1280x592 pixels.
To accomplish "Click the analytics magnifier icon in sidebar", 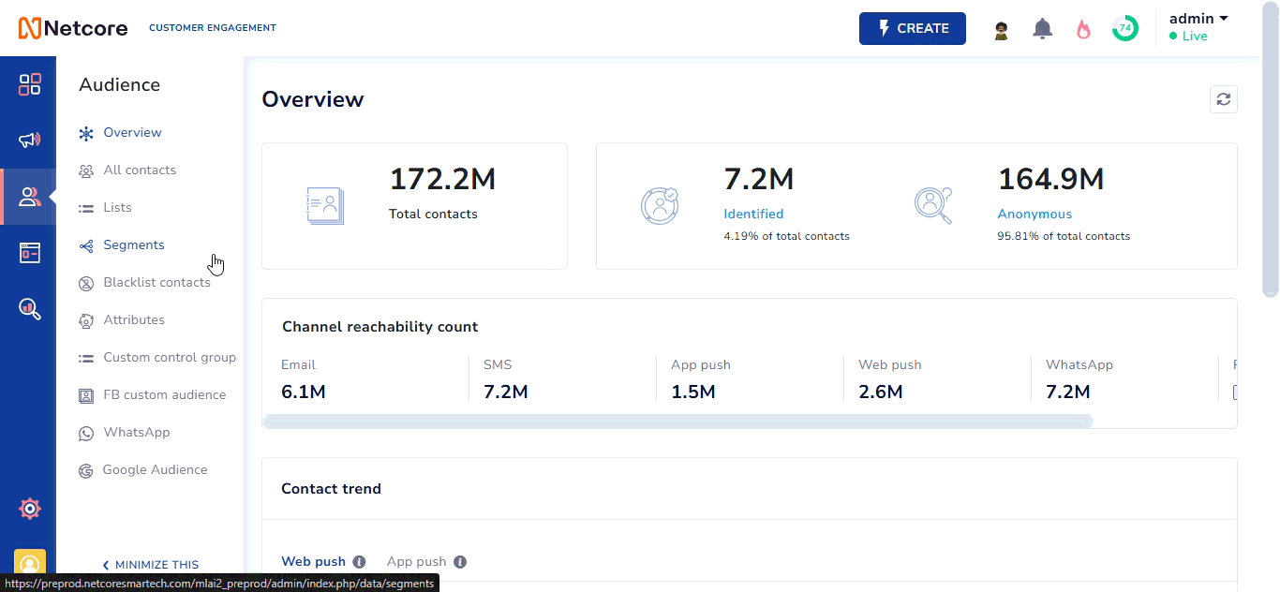I will coord(30,308).
